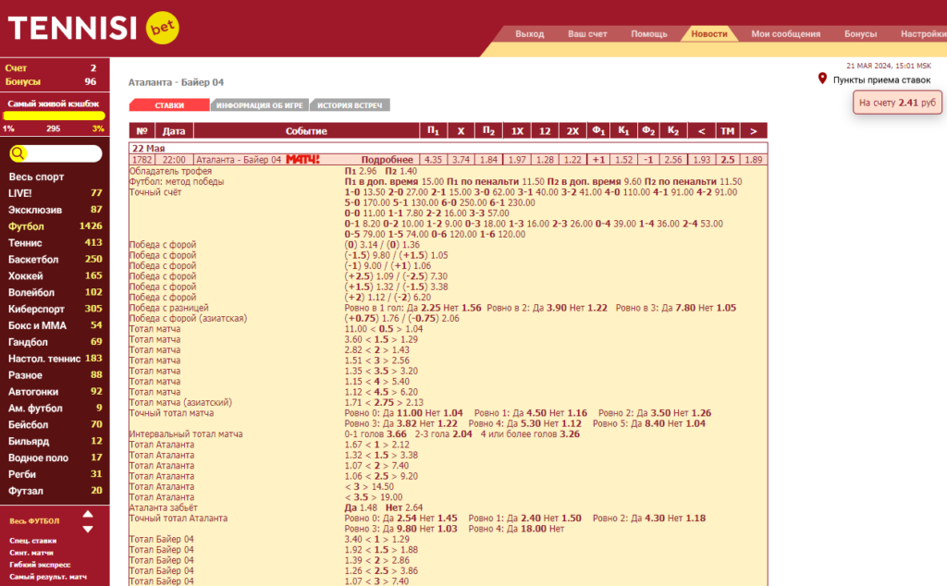Image resolution: width=947 pixels, height=586 pixels.
Task: Switch to the СТАВКИ tab
Action: click(169, 105)
